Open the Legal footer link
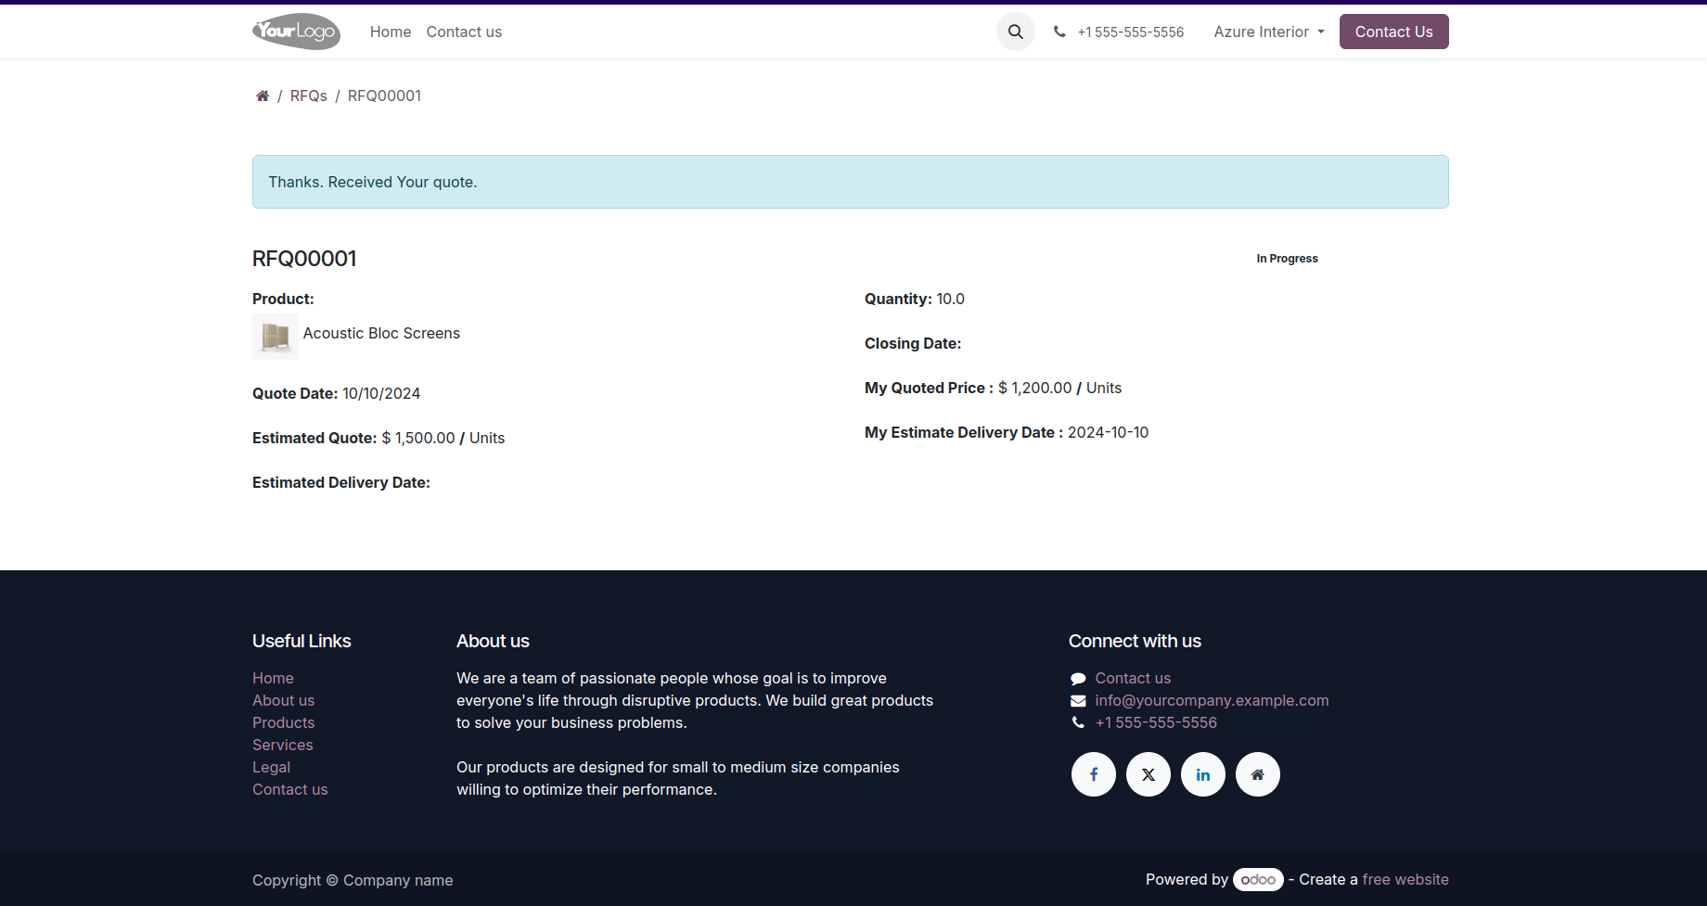Image resolution: width=1707 pixels, height=906 pixels. tap(271, 767)
